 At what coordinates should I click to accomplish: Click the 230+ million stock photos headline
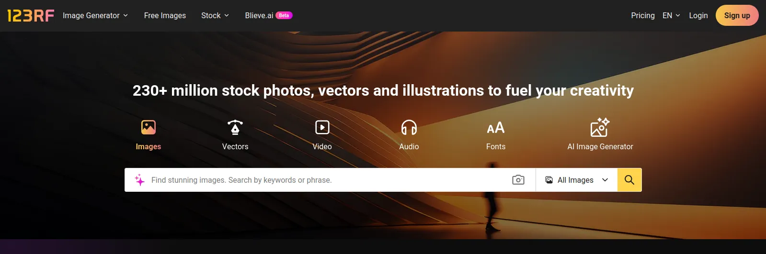coord(383,90)
